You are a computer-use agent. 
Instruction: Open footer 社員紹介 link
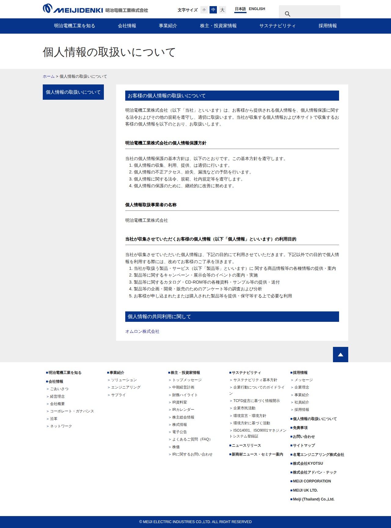301,402
